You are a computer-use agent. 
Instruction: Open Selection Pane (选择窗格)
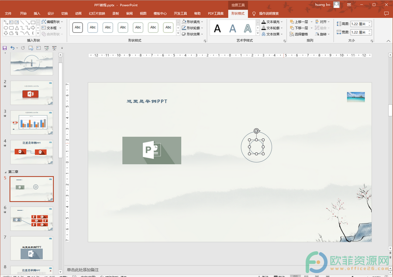[299, 34]
